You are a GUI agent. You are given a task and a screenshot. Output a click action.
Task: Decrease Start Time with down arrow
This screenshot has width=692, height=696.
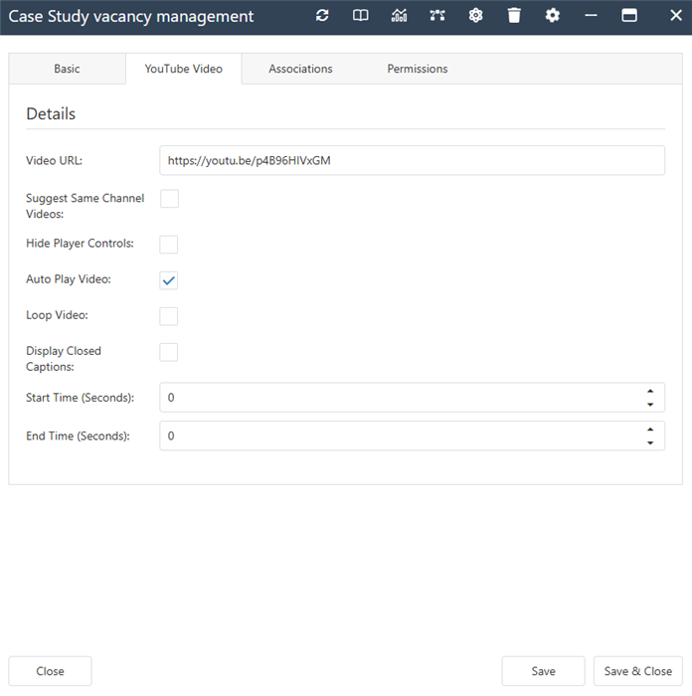pyautogui.click(x=650, y=405)
